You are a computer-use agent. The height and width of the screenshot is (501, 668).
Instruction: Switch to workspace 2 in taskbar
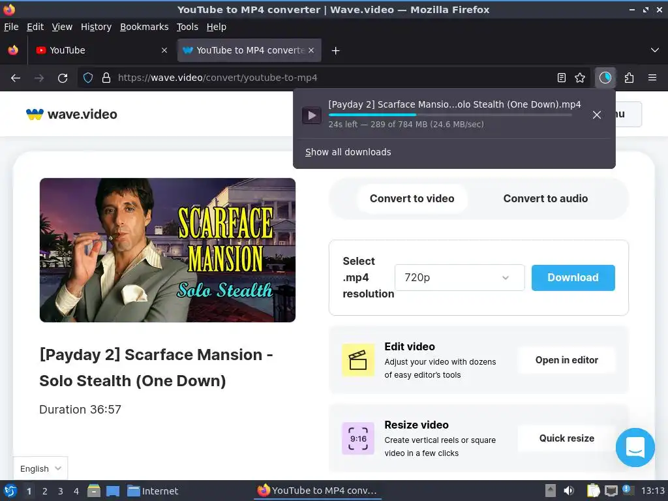click(x=45, y=491)
